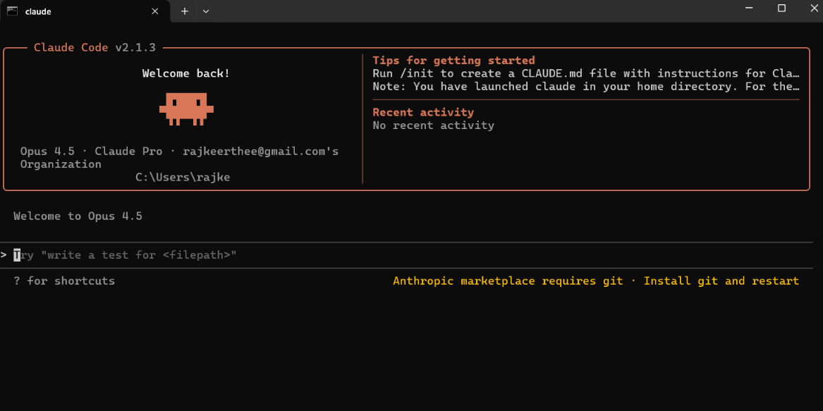823x411 pixels.
Task: Click the 'No recent activity' text
Action: [x=434, y=125]
